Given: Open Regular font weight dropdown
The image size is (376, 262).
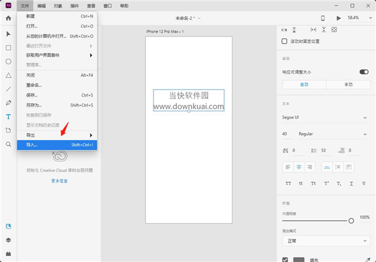Looking at the screenshot, I should click(x=333, y=134).
